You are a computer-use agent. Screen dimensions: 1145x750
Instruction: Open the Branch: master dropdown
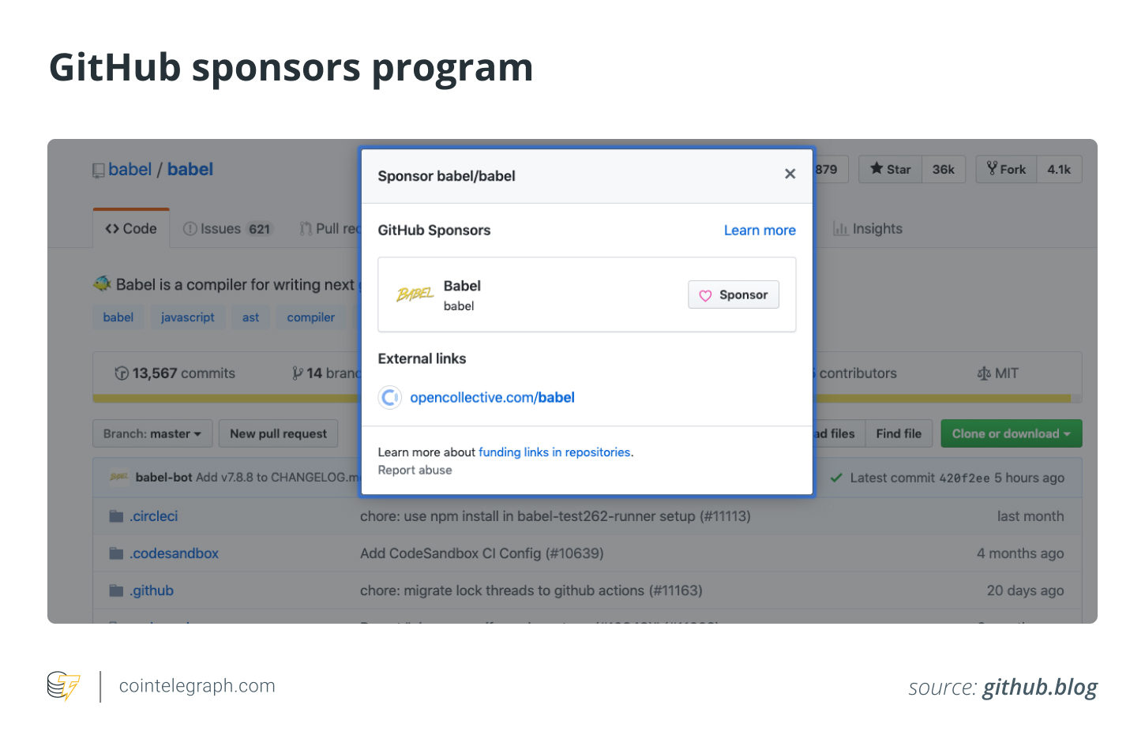[152, 433]
